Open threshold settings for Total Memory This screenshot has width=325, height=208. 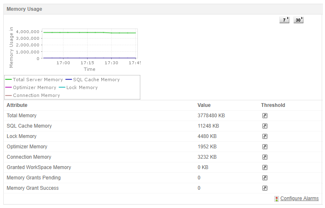point(265,116)
